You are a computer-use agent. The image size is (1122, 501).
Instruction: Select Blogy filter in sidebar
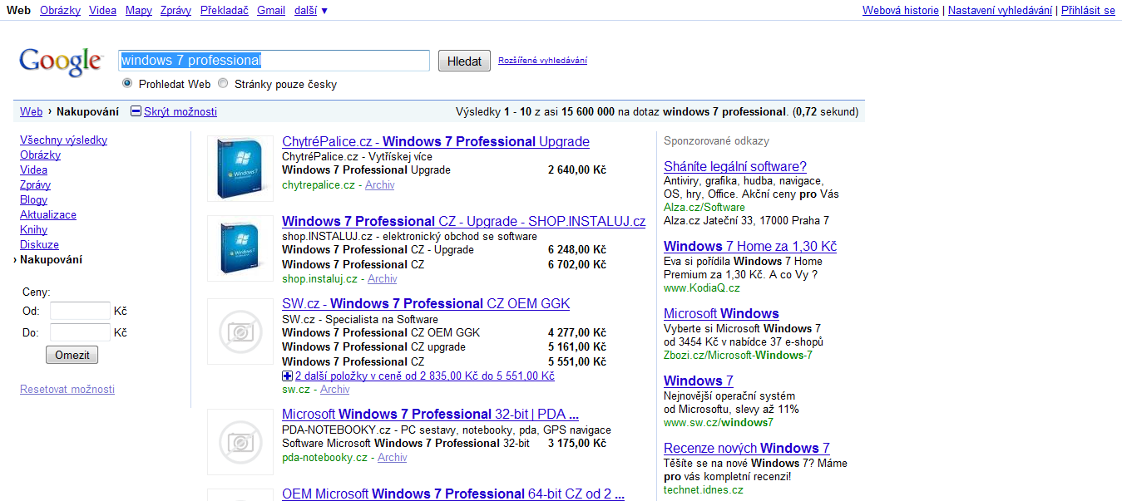pos(33,200)
